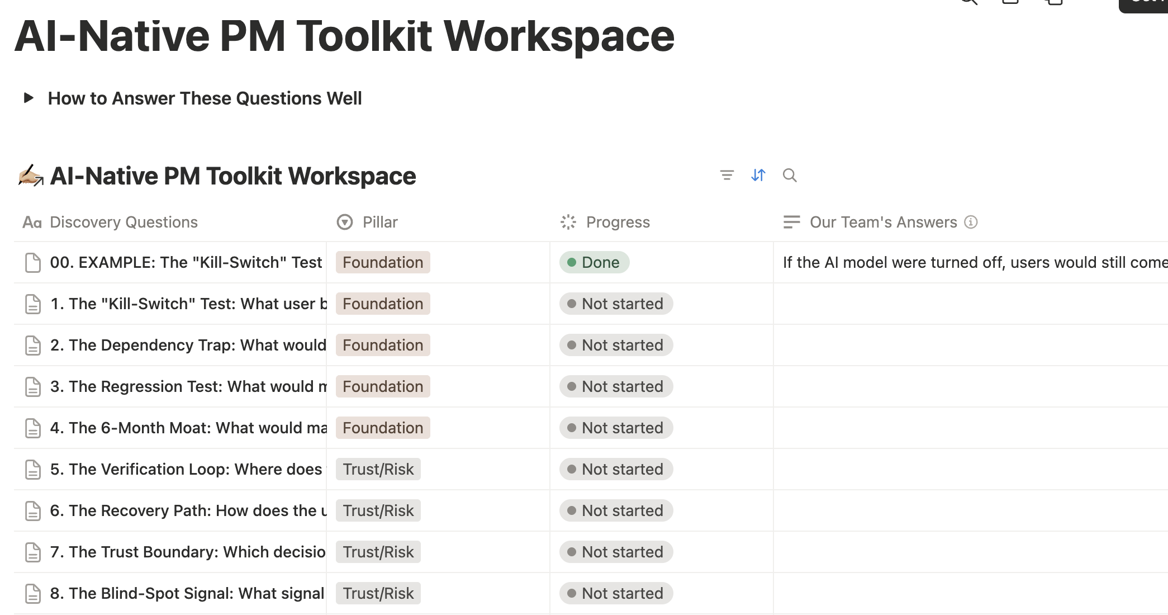Click the info icon beside Our Team's Answers
The height and width of the screenshot is (615, 1168).
point(971,222)
